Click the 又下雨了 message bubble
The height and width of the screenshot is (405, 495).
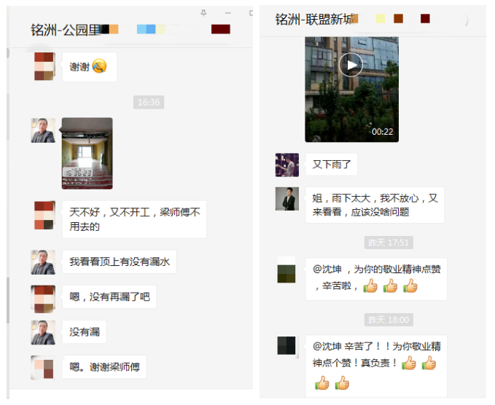(x=332, y=165)
